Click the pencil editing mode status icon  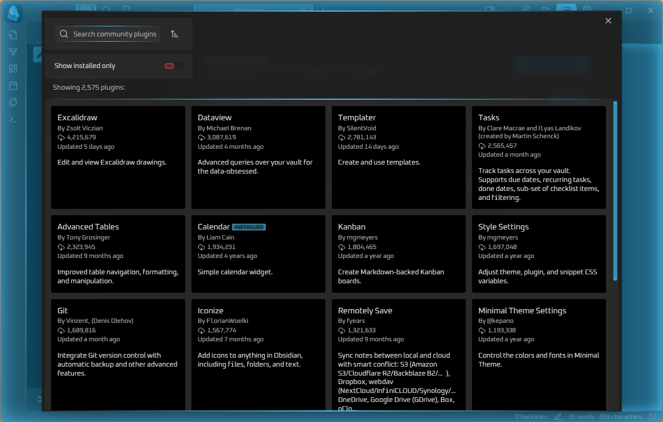coord(558,417)
